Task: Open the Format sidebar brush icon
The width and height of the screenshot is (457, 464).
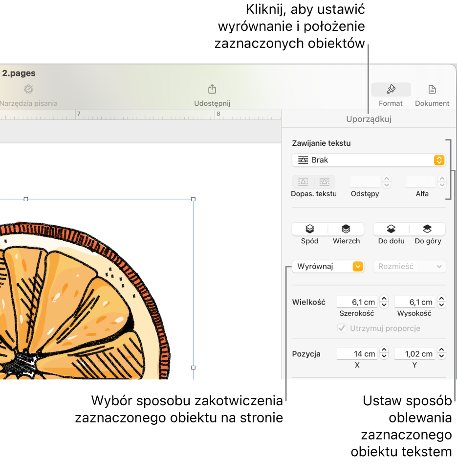Action: click(391, 90)
